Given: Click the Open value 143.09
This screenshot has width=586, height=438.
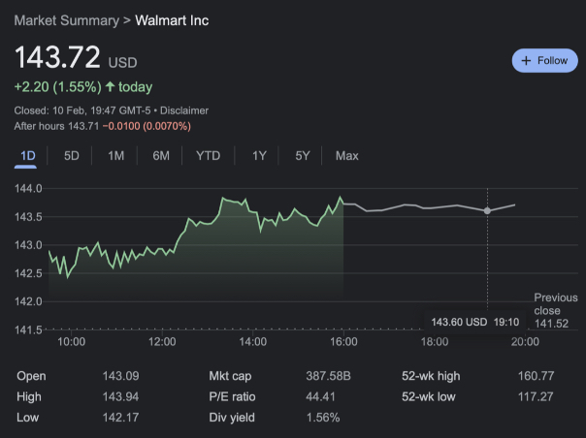Looking at the screenshot, I should pos(120,376).
